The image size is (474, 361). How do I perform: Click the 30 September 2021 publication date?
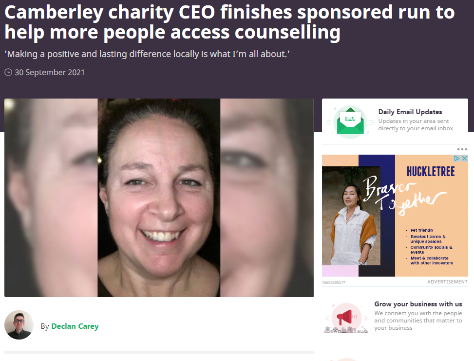click(50, 72)
